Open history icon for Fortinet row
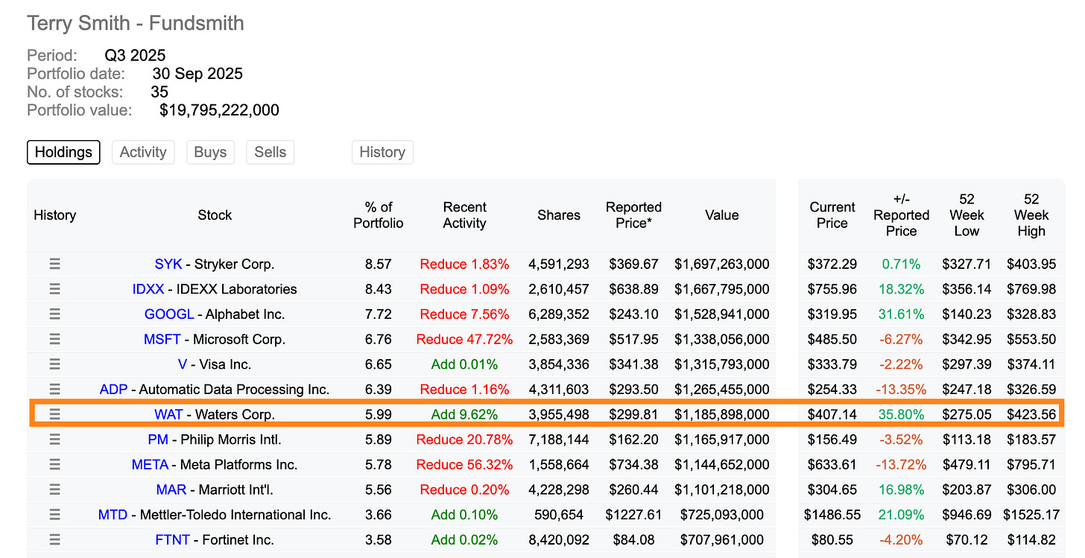Image resolution: width=1085 pixels, height=558 pixels. tap(54, 540)
